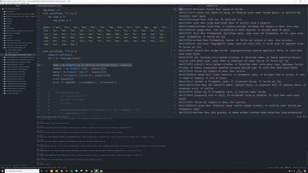The width and height of the screenshot is (308, 173).
Task: Click the Cortana circle icon on taskbar
Action: (x=42, y=171)
